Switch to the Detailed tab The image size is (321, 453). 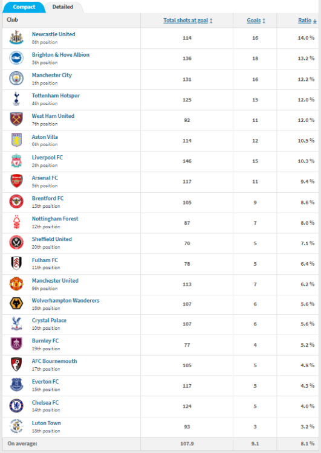pyautogui.click(x=63, y=7)
